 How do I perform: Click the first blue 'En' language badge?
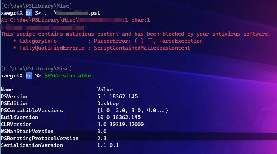(29, 13)
